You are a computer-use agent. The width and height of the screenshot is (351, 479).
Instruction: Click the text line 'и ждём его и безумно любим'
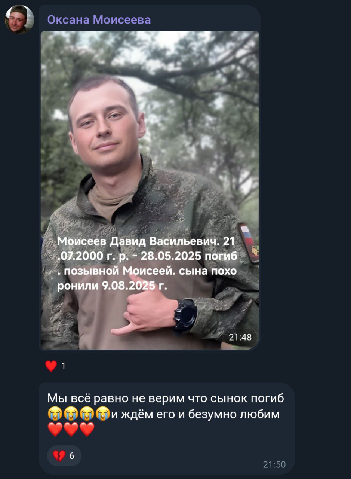coord(195,414)
